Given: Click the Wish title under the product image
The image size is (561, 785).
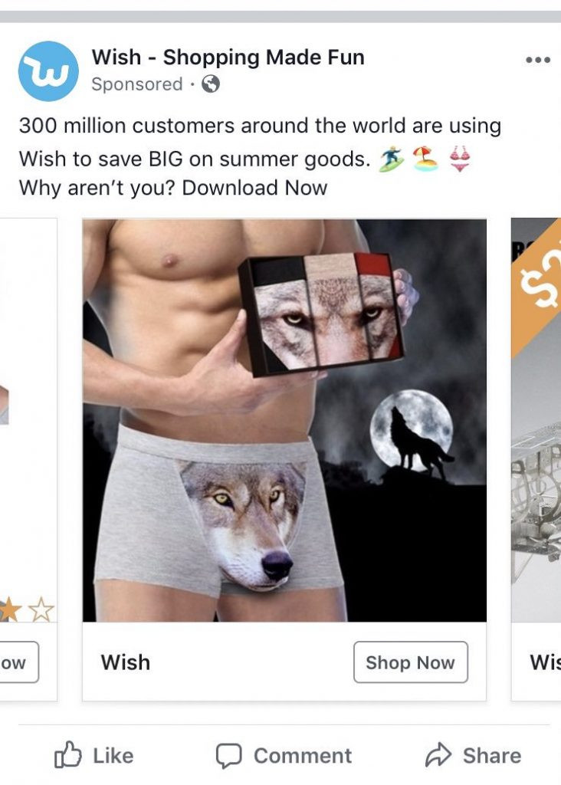Looking at the screenshot, I should pyautogui.click(x=125, y=662).
